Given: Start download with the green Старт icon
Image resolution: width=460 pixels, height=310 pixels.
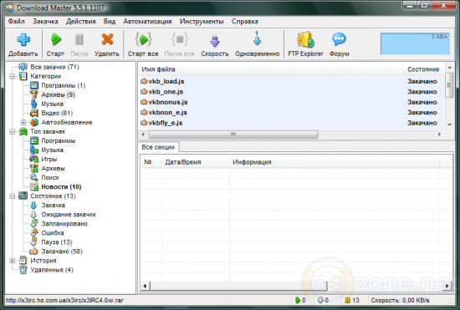Looking at the screenshot, I should tap(56, 39).
